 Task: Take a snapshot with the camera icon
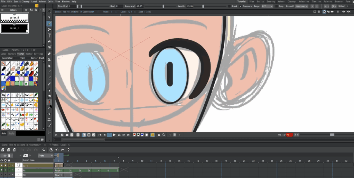[x=67, y=135]
